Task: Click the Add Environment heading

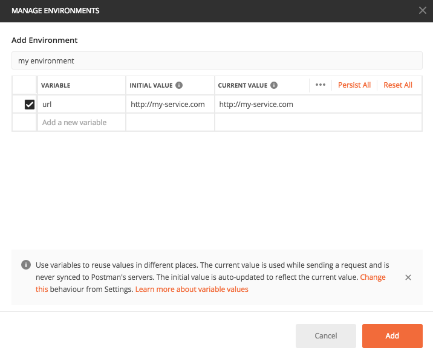Action: [45, 40]
